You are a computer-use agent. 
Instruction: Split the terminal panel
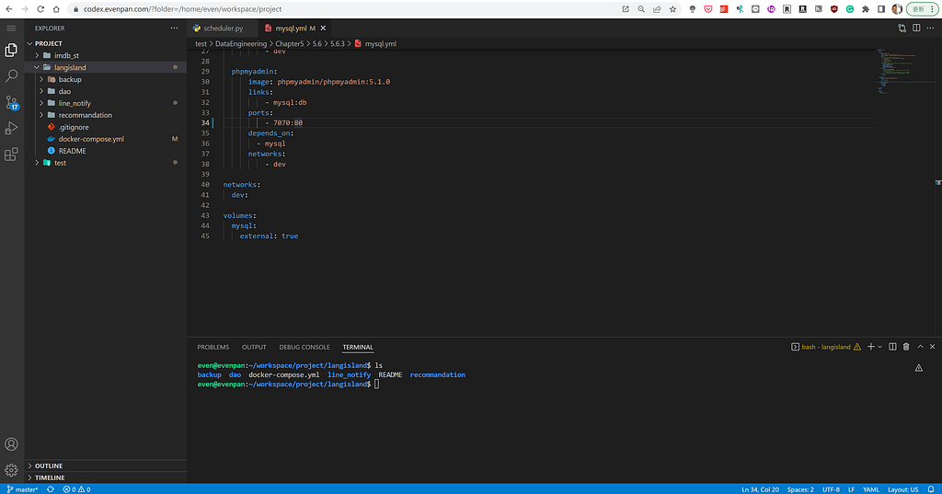pyautogui.click(x=892, y=347)
